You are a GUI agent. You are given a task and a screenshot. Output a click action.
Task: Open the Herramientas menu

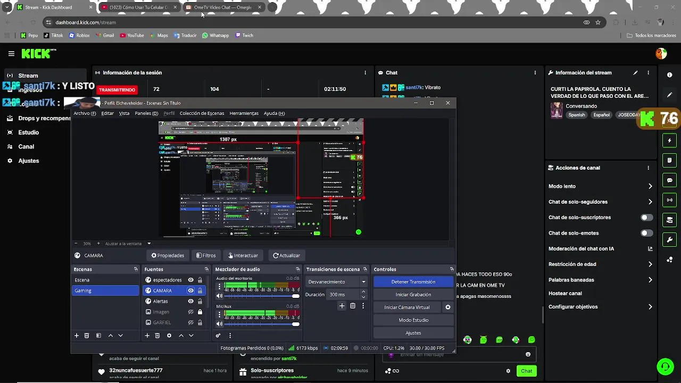click(x=244, y=113)
